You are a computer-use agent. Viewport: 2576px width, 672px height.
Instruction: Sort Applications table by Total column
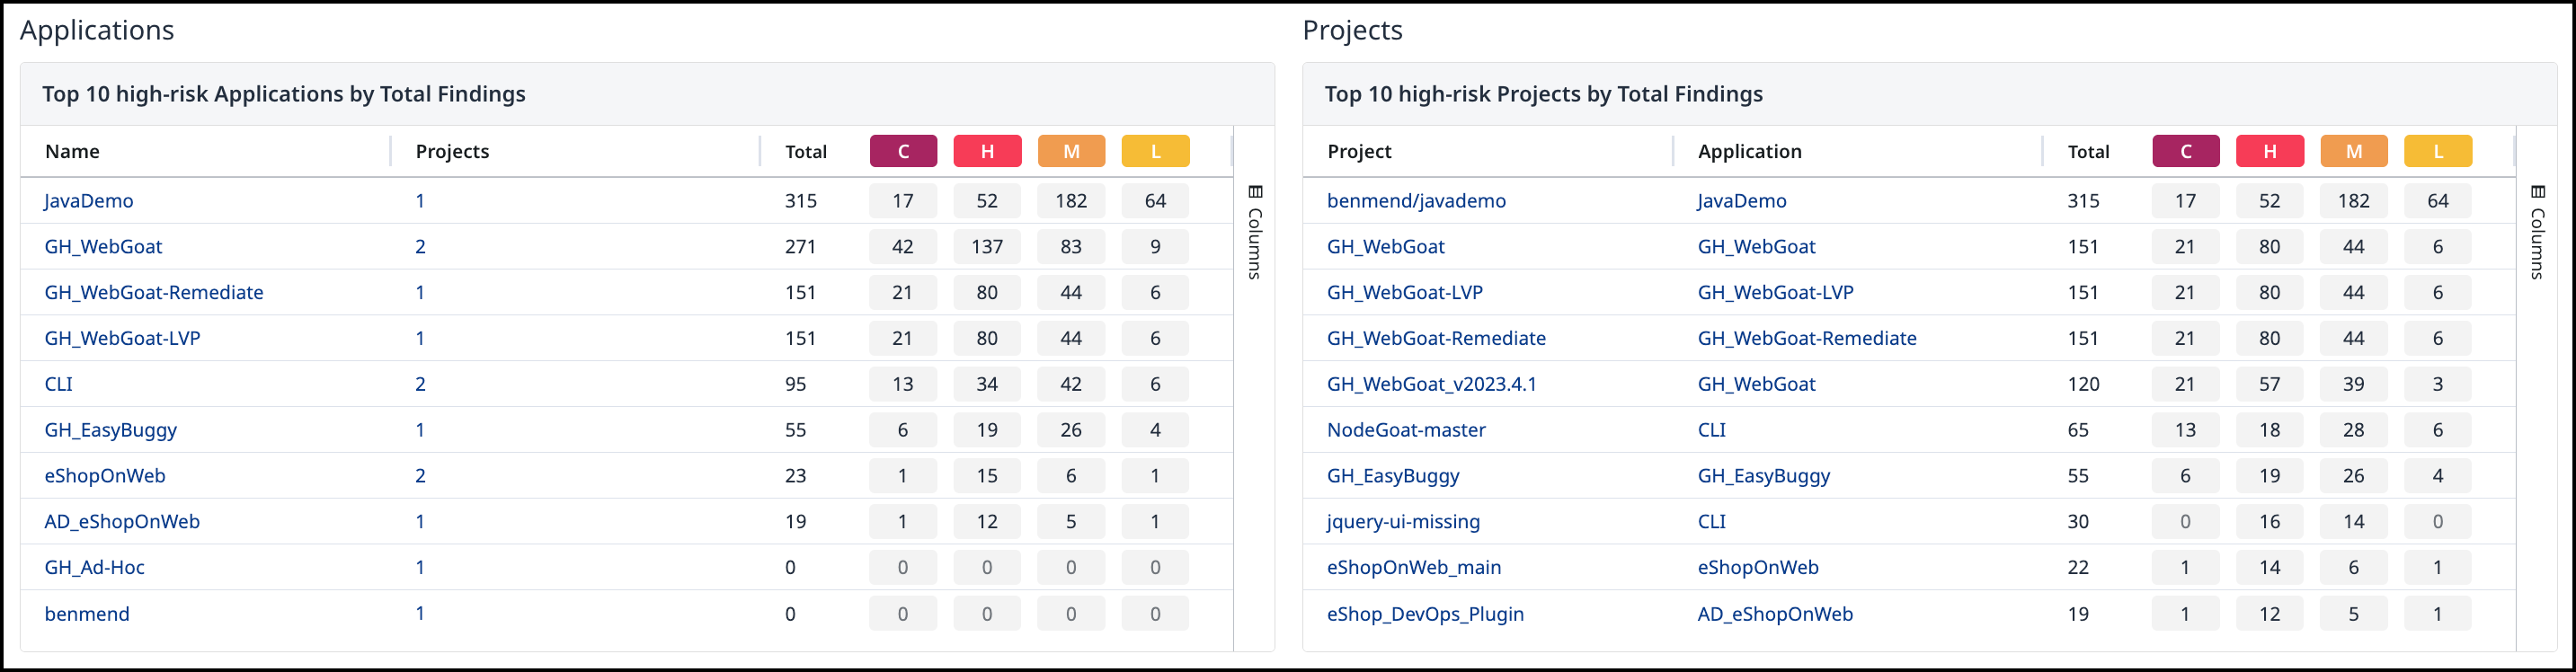point(805,152)
